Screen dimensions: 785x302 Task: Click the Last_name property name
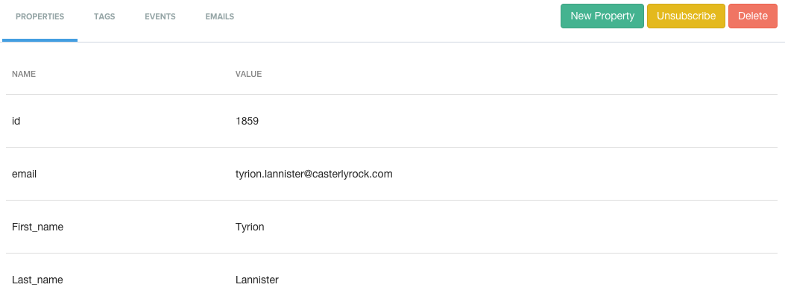37,280
